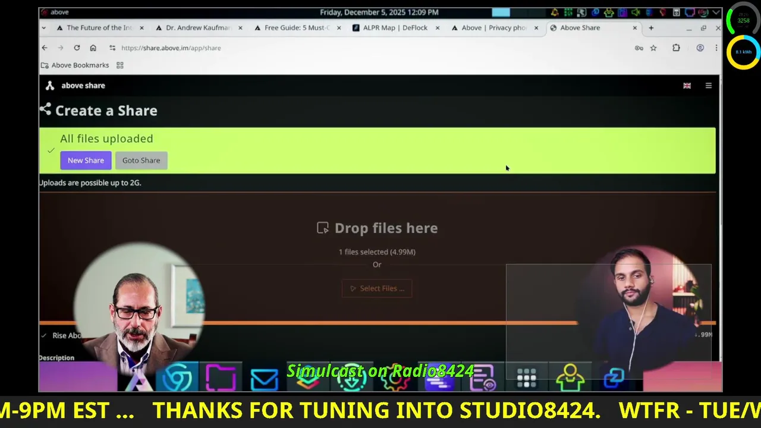Image resolution: width=761 pixels, height=428 pixels.
Task: Click the New Share button
Action: 86,160
